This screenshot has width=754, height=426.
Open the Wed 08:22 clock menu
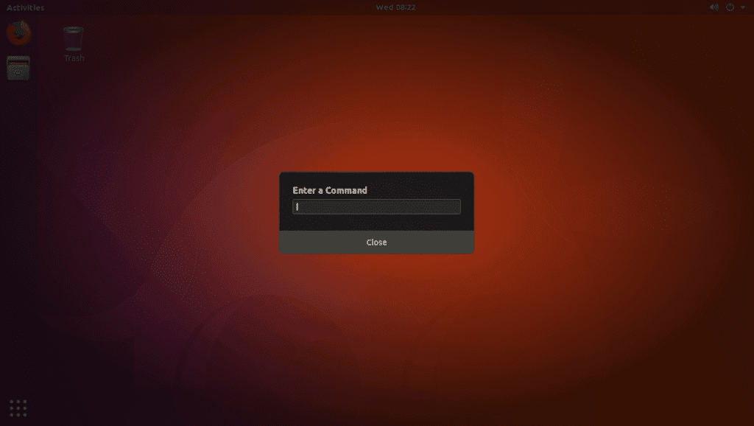coord(395,7)
